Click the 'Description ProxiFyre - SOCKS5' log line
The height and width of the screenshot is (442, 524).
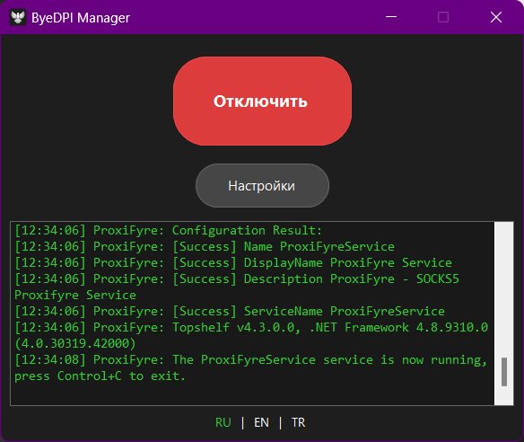237,278
